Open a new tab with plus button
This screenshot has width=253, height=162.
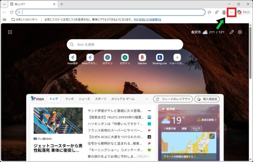pyautogui.click(x=62, y=4)
